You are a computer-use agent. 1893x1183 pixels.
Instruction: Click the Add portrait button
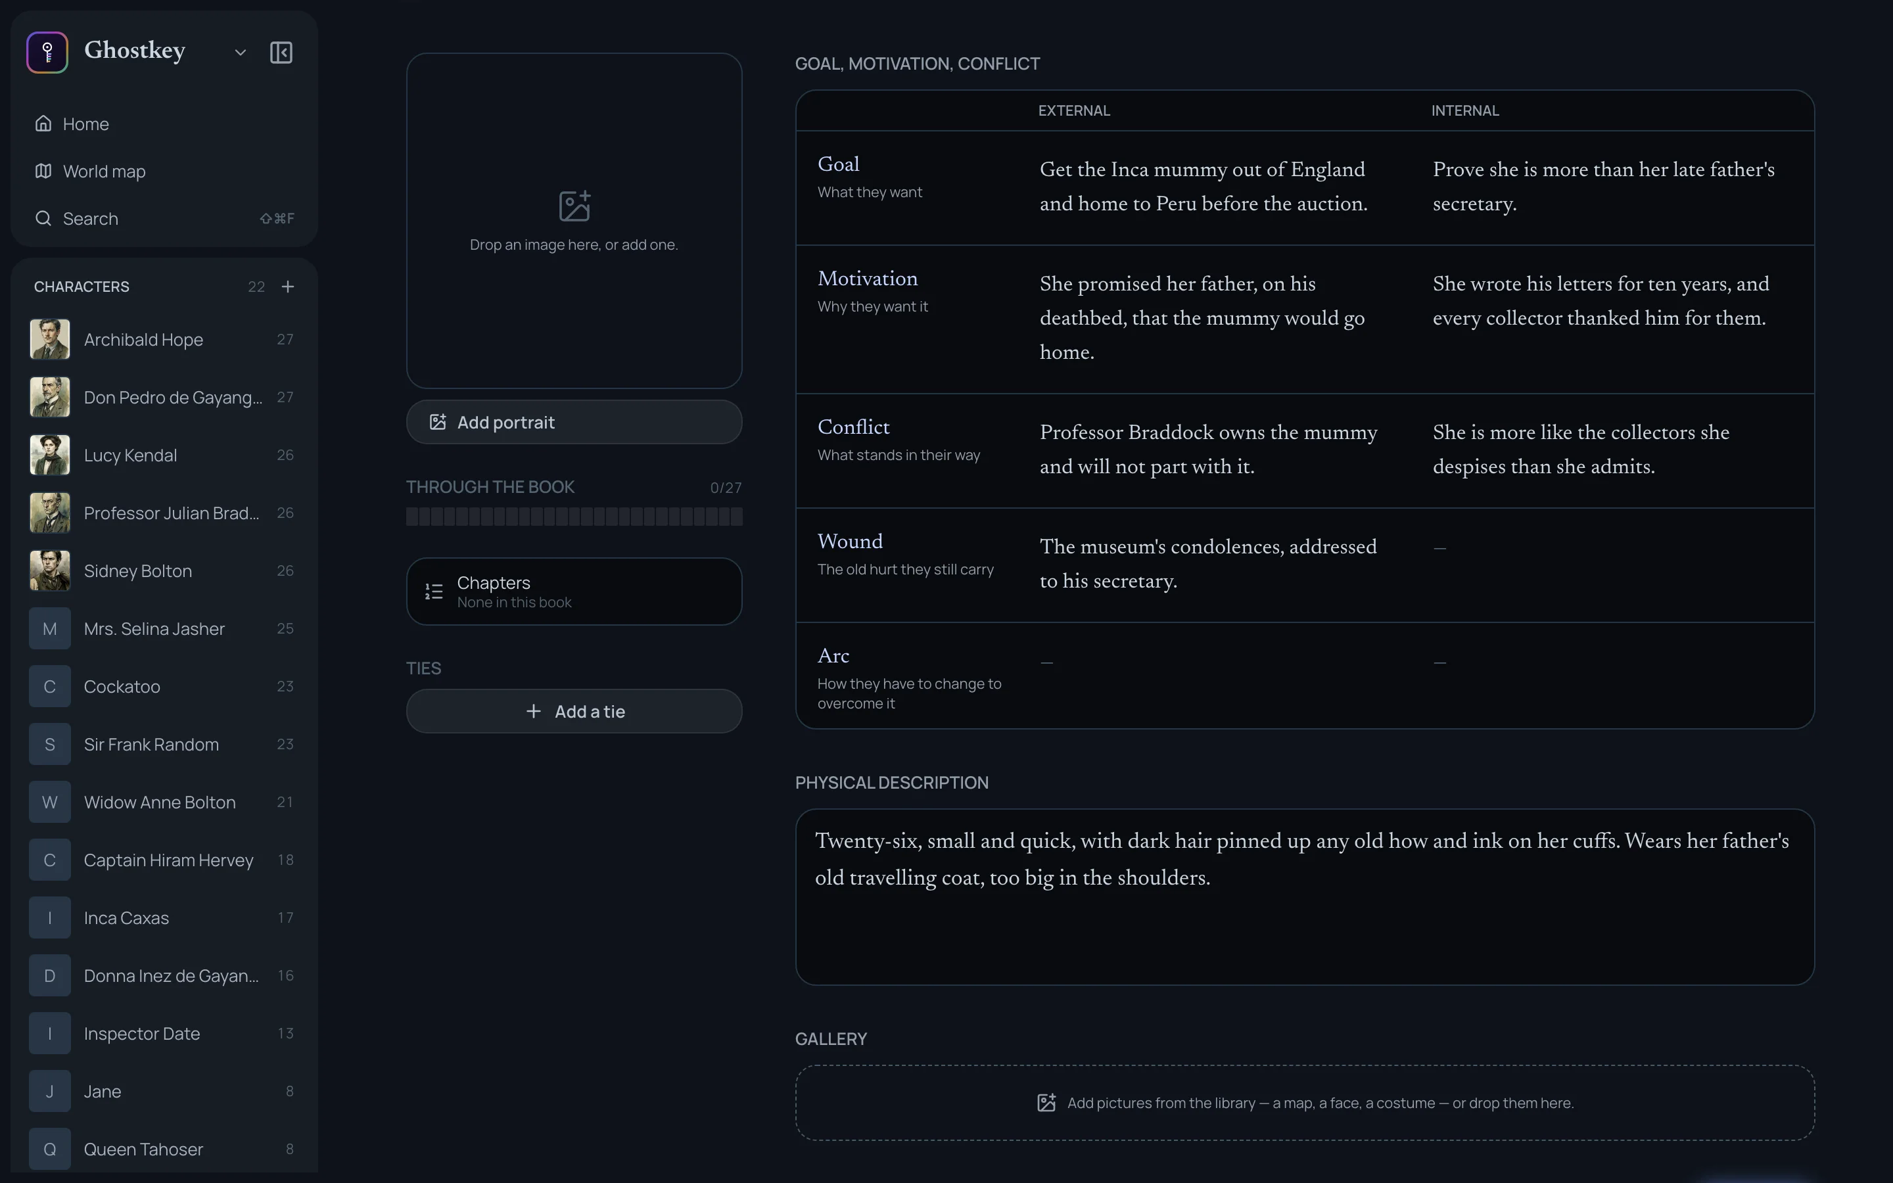(x=574, y=423)
